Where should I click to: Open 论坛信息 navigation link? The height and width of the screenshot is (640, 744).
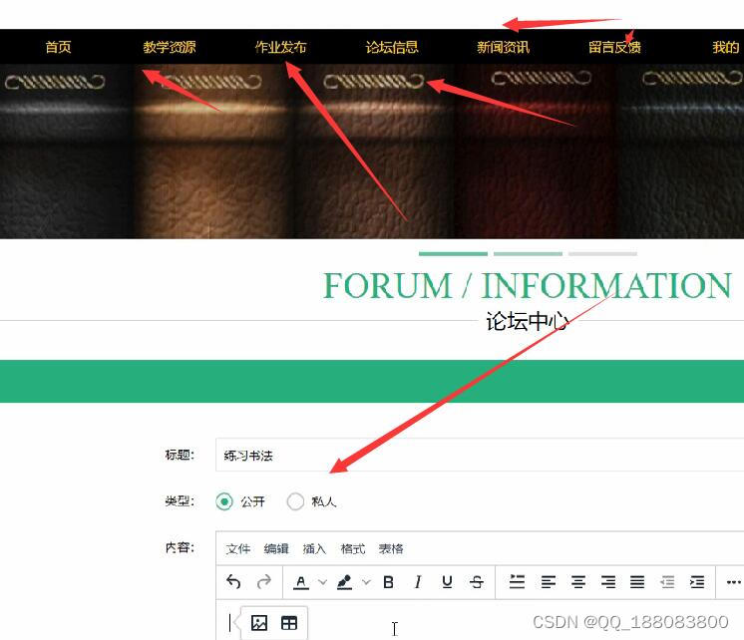(x=392, y=47)
